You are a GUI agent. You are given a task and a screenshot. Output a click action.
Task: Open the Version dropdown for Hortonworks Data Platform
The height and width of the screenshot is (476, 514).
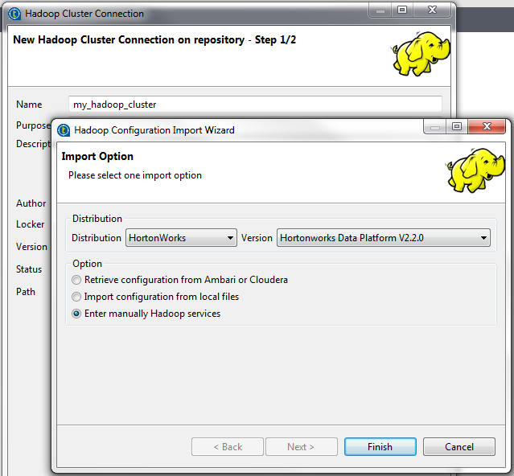coord(384,238)
